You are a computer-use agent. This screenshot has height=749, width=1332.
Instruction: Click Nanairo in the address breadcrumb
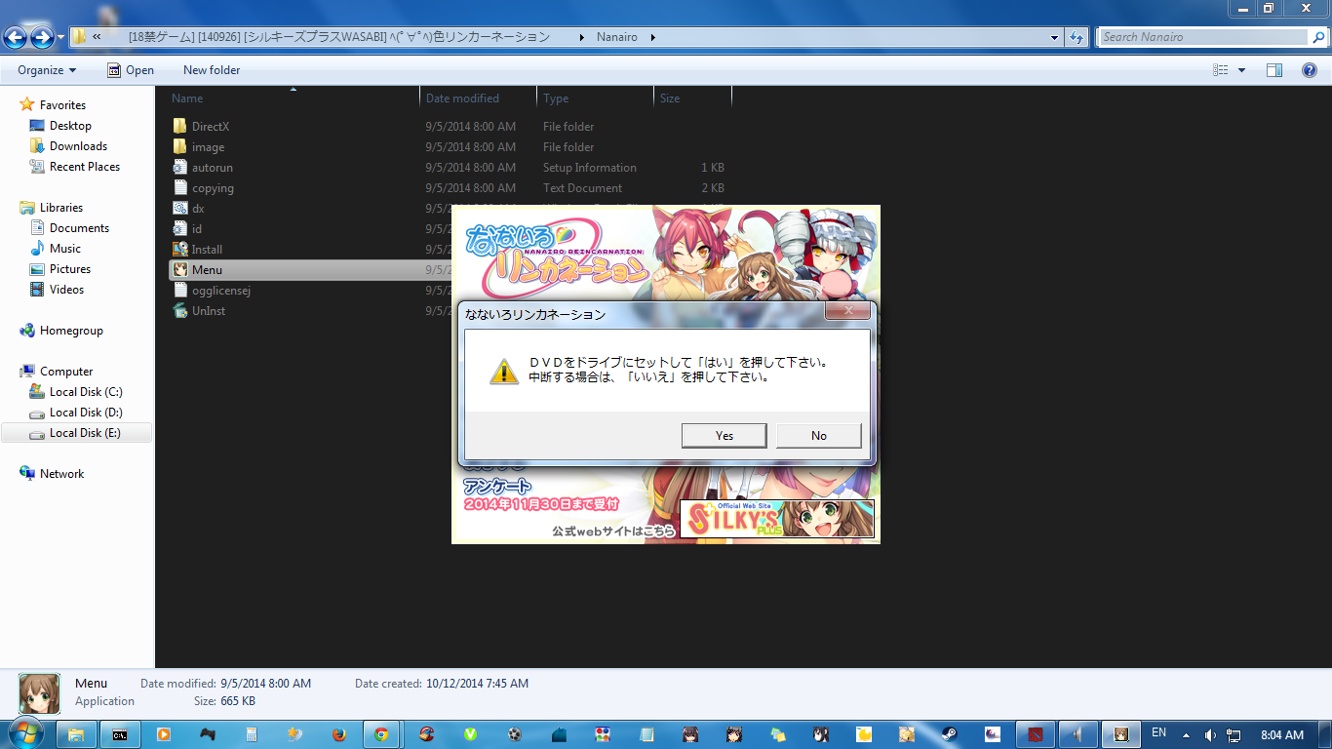pos(616,37)
